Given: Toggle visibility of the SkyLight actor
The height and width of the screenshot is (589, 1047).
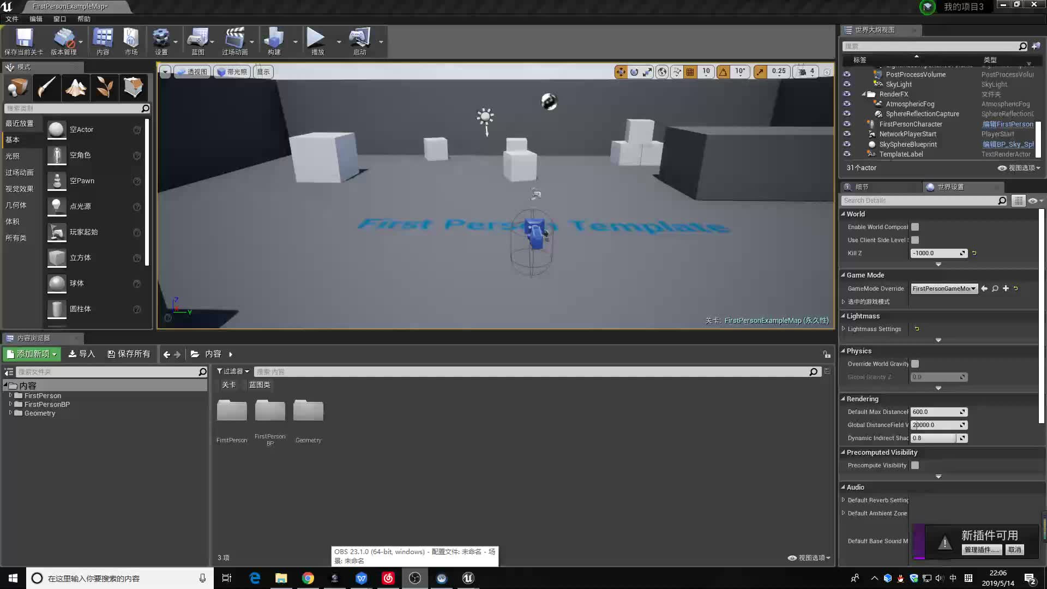Looking at the screenshot, I should pyautogui.click(x=847, y=84).
